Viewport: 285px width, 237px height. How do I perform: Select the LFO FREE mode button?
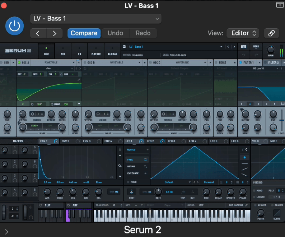pos(137,159)
